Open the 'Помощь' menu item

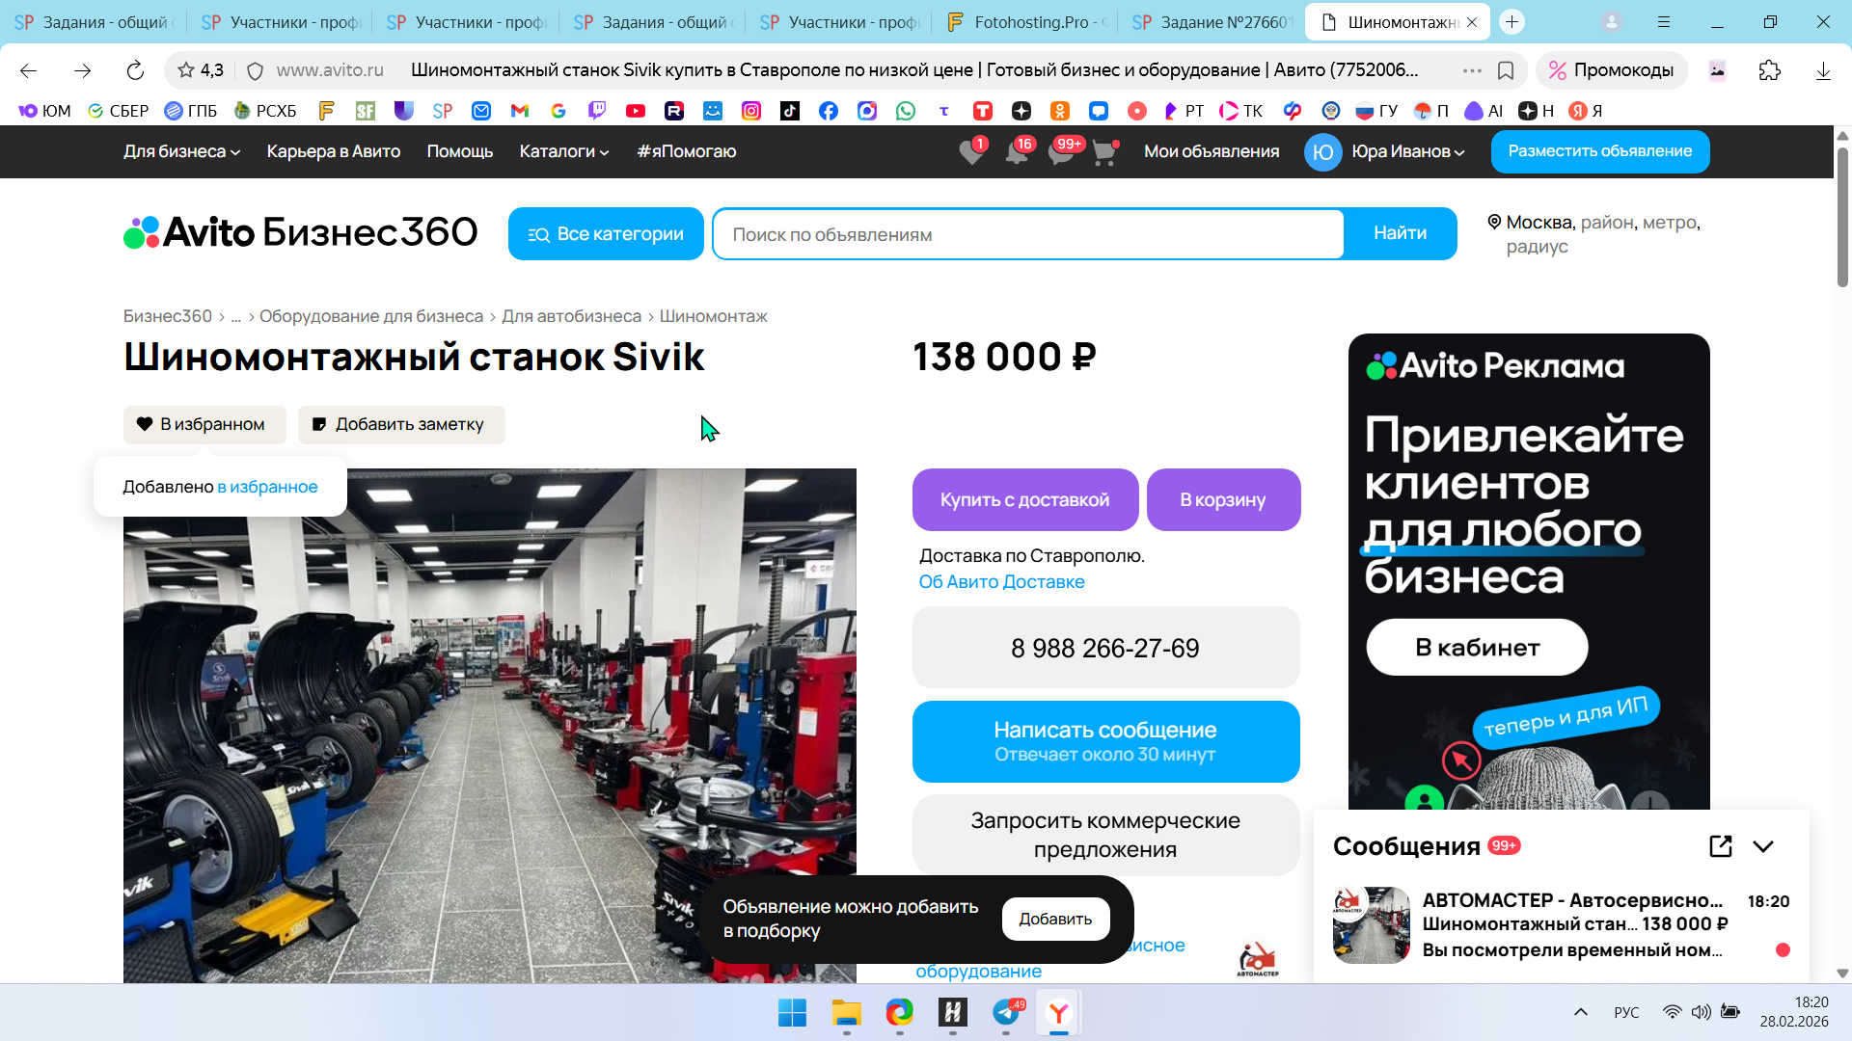[x=460, y=151]
